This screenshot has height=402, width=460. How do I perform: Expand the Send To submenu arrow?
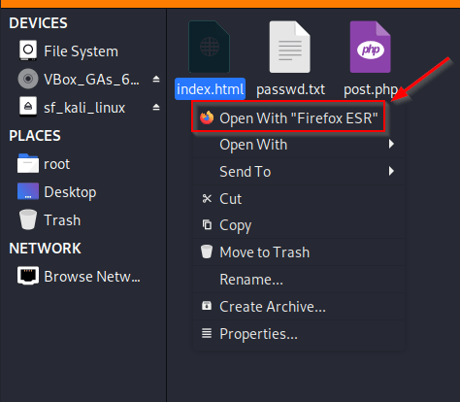point(391,171)
